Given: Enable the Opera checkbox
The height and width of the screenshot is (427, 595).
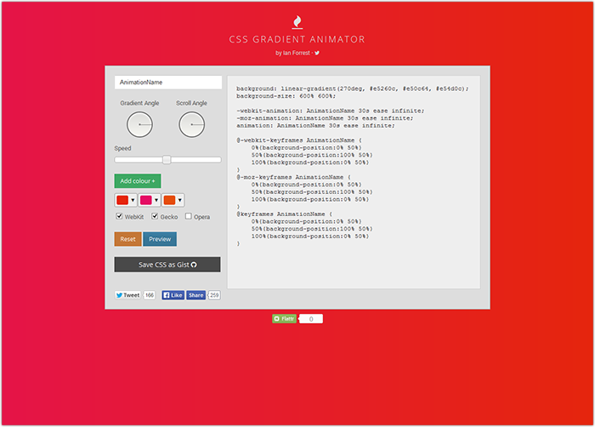Looking at the screenshot, I should pyautogui.click(x=188, y=216).
